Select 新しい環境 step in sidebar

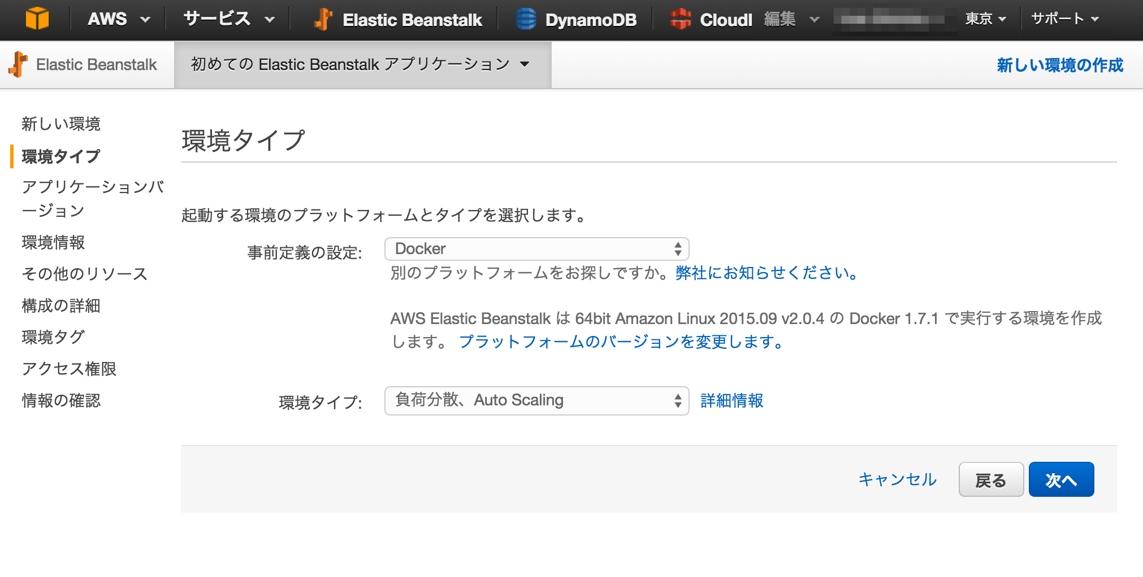pyautogui.click(x=61, y=124)
